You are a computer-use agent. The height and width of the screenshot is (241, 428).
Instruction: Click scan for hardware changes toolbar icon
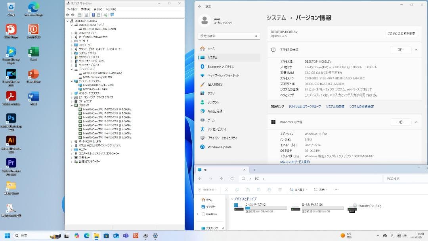[x=105, y=15]
